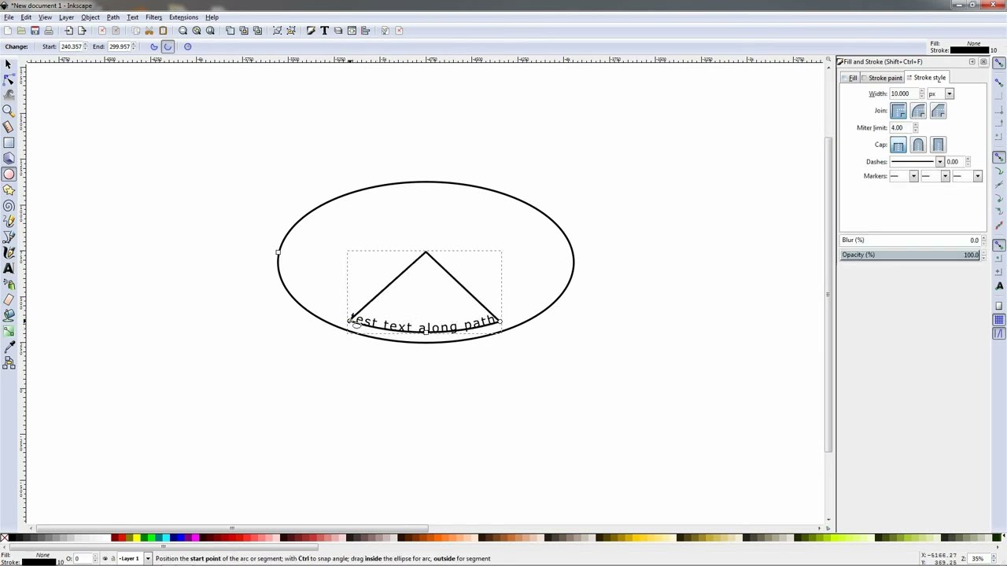This screenshot has width=1007, height=566.
Task: Choose the Miter join style
Action: click(x=898, y=111)
